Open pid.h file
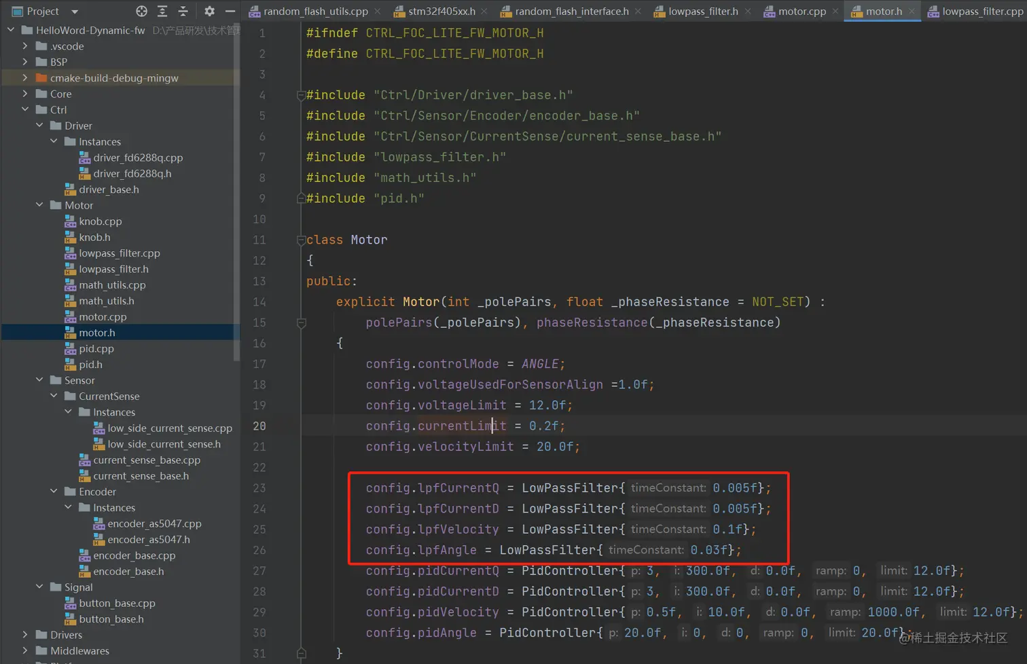 90,365
